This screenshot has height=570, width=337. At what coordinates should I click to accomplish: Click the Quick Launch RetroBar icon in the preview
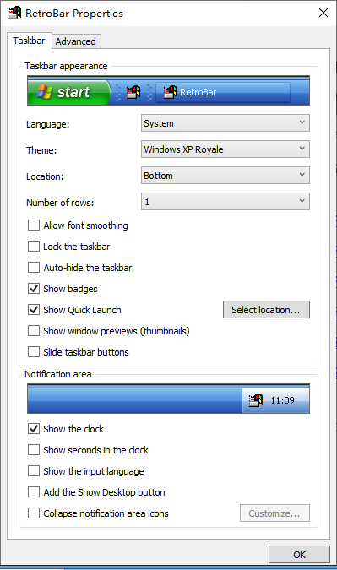(133, 92)
